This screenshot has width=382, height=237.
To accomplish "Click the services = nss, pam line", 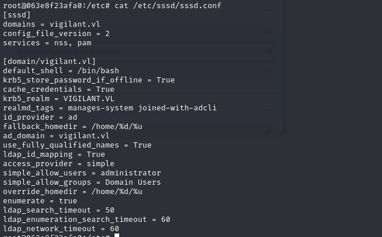I will [x=47, y=42].
